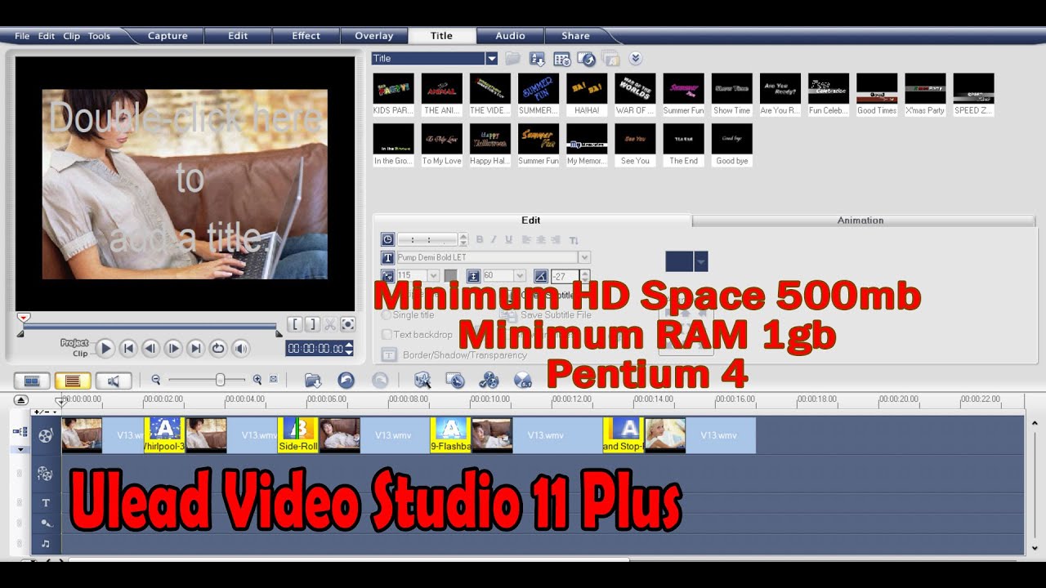The width and height of the screenshot is (1046, 588).
Task: Open the File menu
Action: point(22,36)
